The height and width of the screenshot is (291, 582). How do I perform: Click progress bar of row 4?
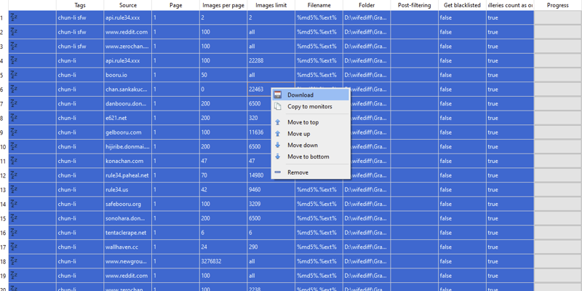pyautogui.click(x=558, y=60)
